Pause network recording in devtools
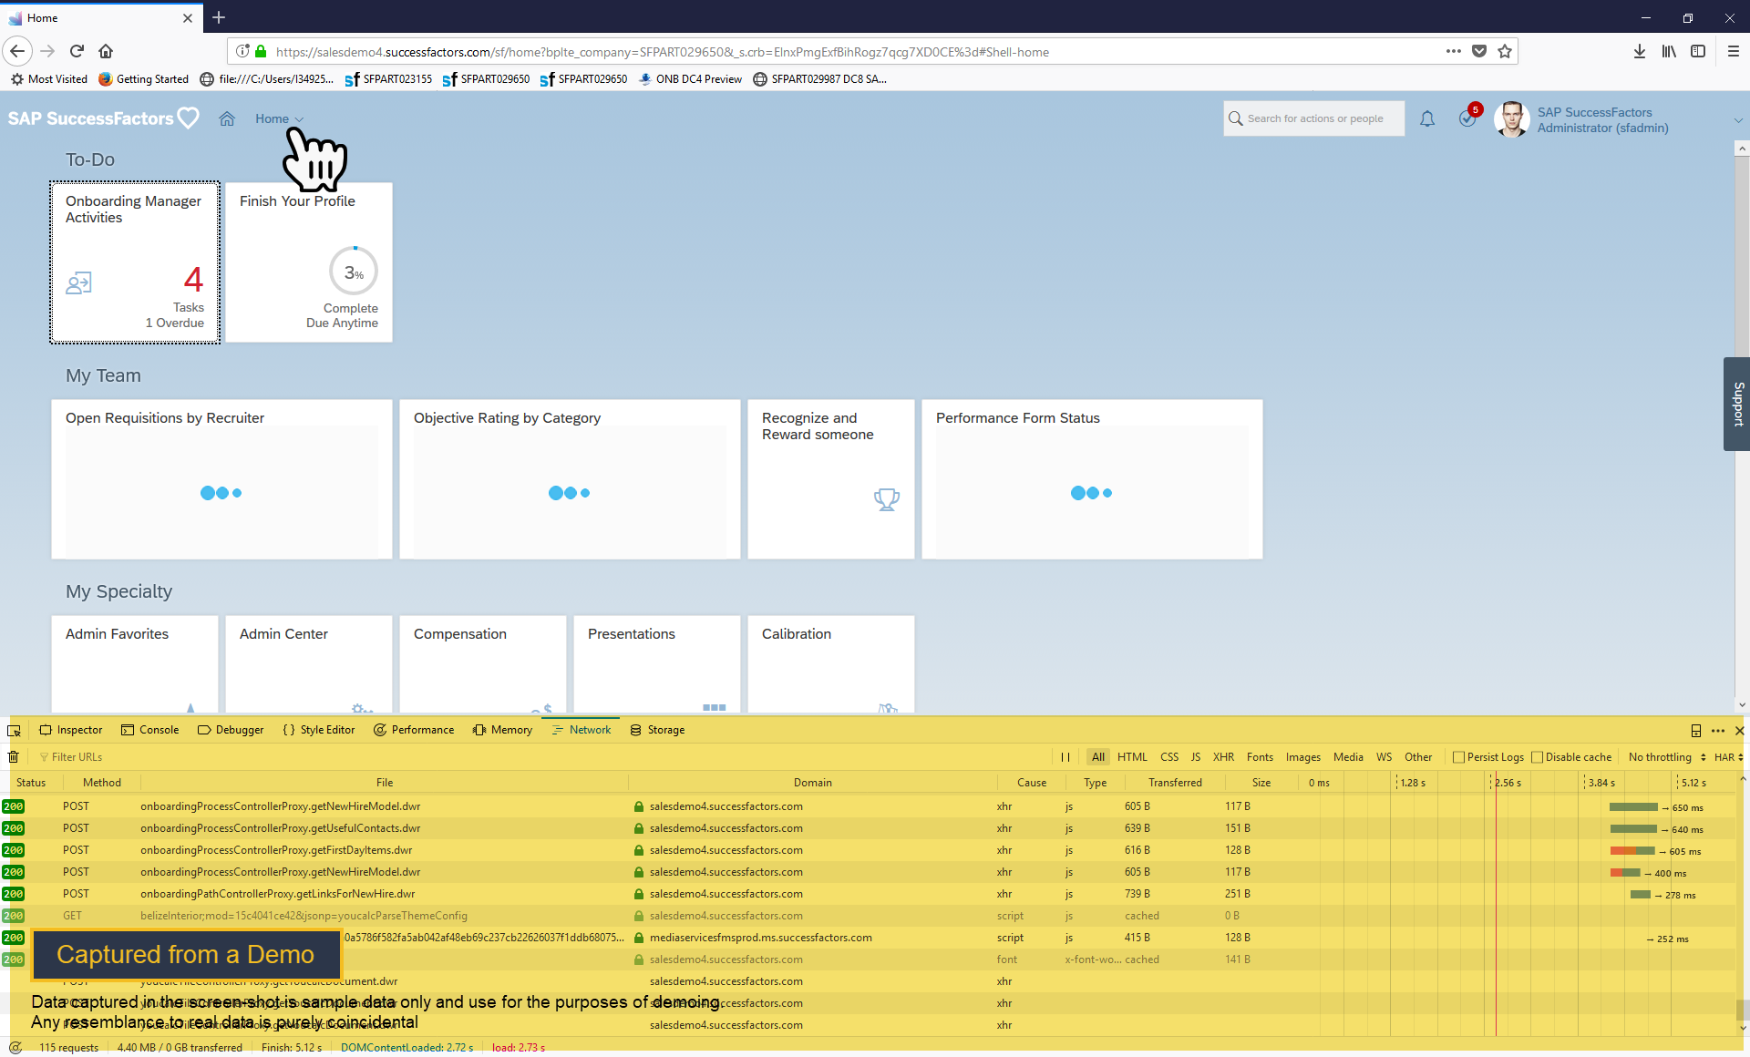Image resolution: width=1750 pixels, height=1057 pixels. coord(1065,757)
